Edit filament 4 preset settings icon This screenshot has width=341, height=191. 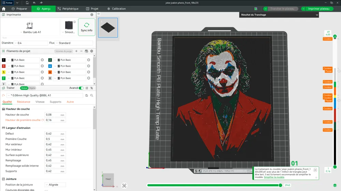point(89,66)
